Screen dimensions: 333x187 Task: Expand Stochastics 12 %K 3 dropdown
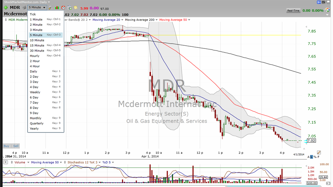click(x=100, y=162)
